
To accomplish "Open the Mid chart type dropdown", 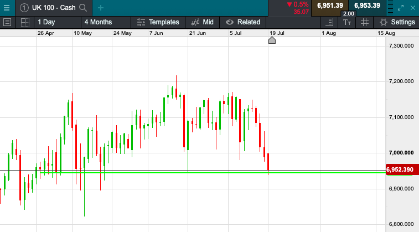I will pos(202,22).
